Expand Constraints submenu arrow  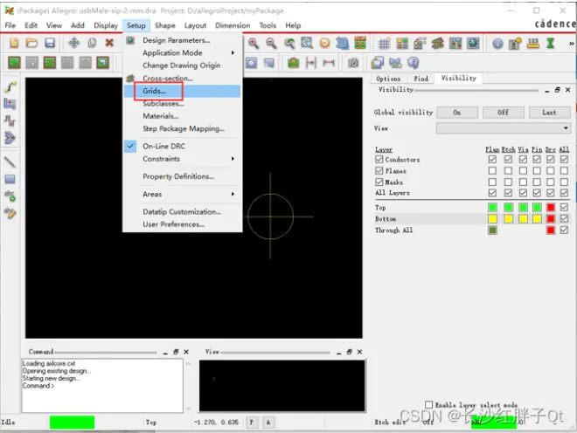233,159
